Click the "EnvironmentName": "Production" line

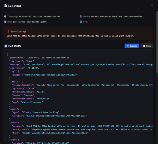[x=32, y=99]
